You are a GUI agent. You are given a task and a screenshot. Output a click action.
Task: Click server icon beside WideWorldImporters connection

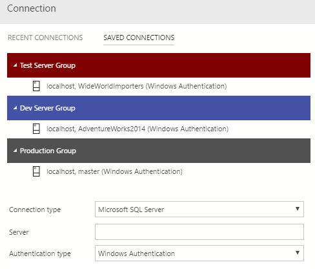[36, 86]
